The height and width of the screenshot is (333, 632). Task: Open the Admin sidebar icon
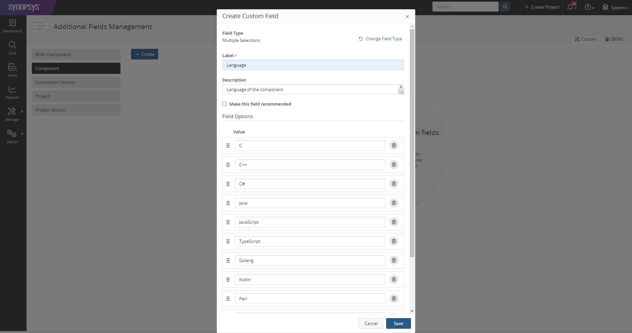[12, 136]
